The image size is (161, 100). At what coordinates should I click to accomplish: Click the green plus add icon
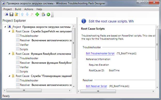tap(37, 14)
